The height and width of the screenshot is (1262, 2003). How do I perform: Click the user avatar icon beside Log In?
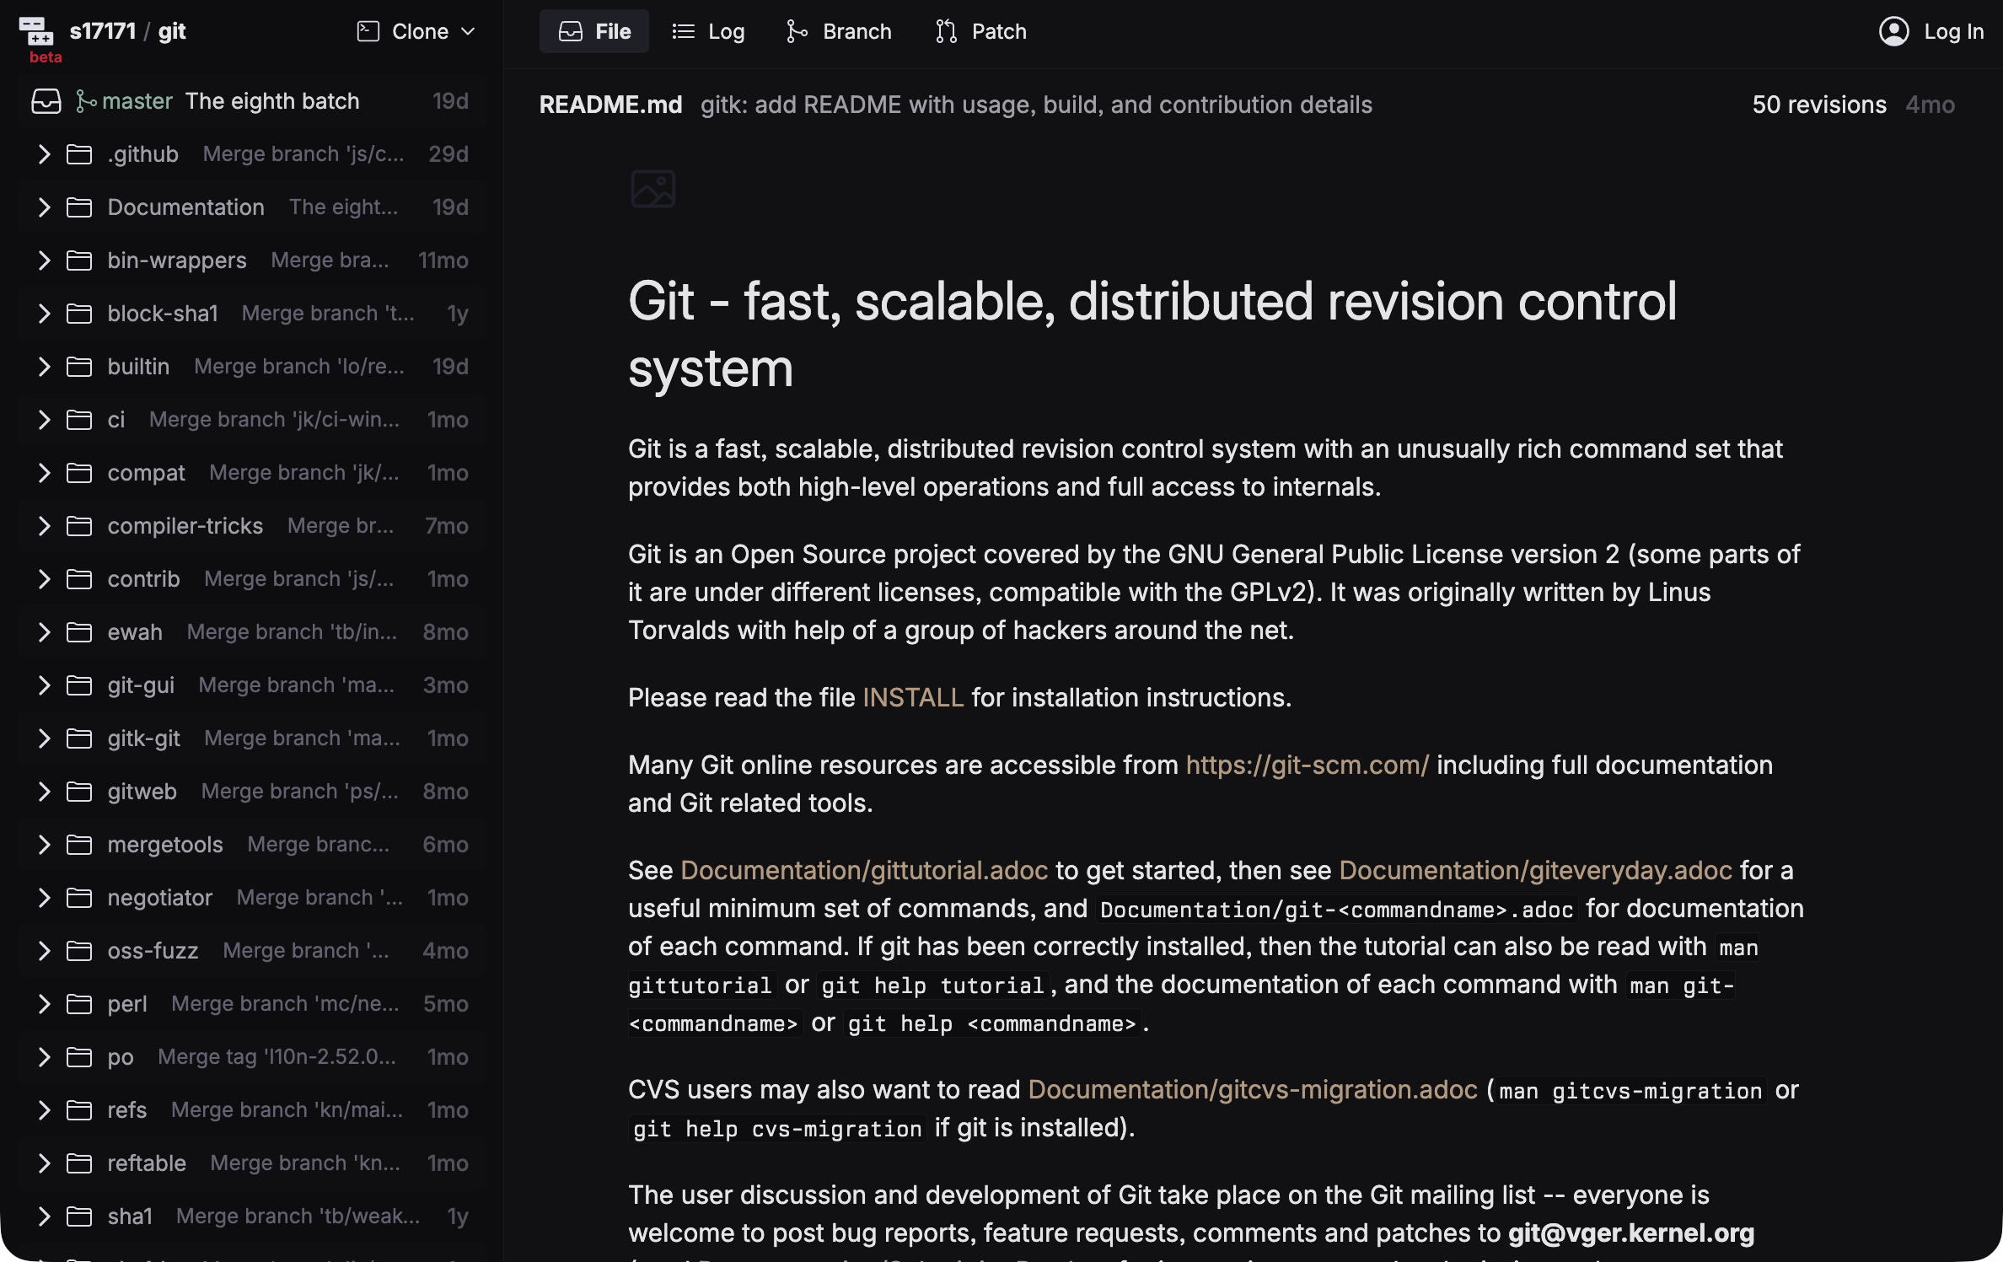click(x=1893, y=31)
